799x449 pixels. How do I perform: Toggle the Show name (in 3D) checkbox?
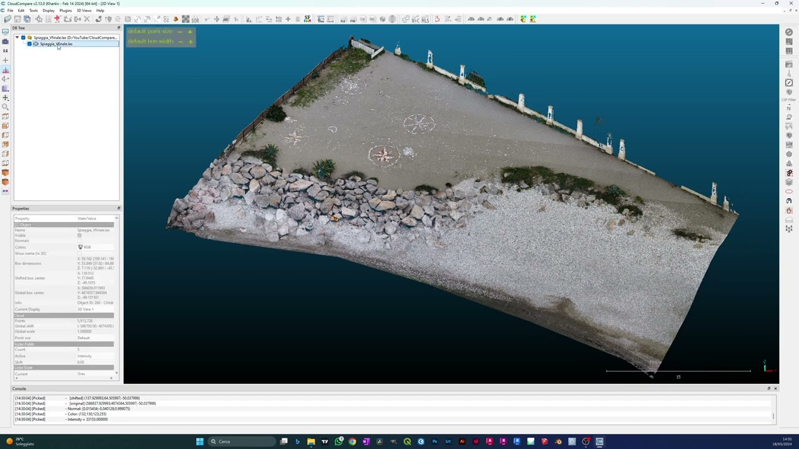click(79, 253)
